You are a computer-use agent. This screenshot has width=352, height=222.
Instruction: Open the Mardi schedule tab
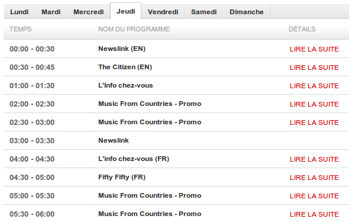pyautogui.click(x=51, y=12)
